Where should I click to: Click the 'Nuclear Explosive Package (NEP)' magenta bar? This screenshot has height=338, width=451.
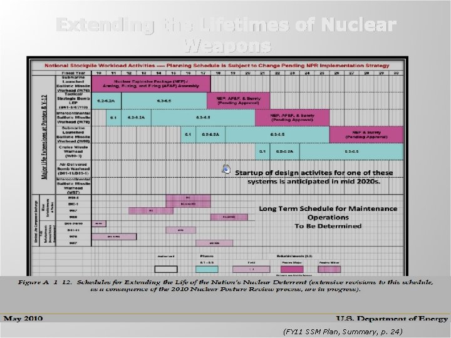coord(151,84)
